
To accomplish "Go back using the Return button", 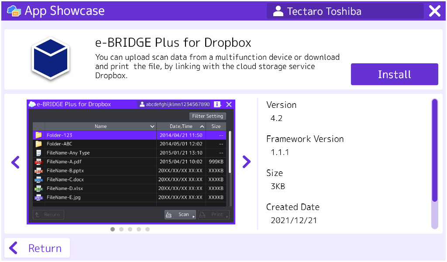I will pyautogui.click(x=37, y=248).
